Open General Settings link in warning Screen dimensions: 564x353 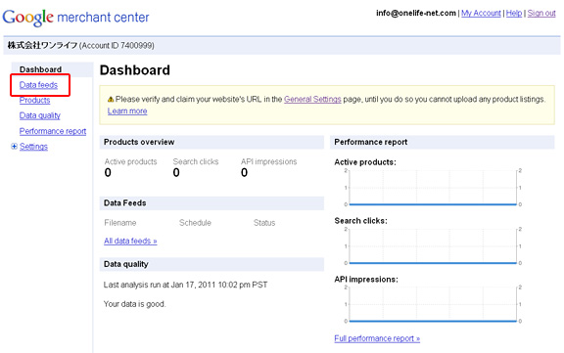tap(312, 99)
